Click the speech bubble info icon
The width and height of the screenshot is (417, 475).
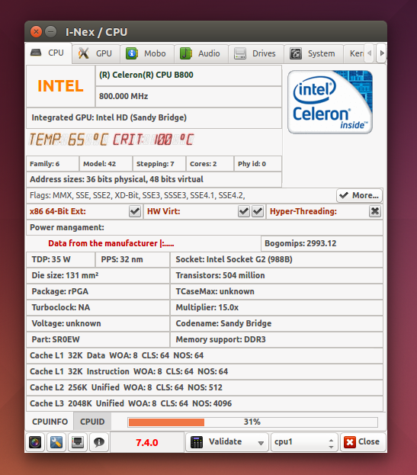point(99,442)
